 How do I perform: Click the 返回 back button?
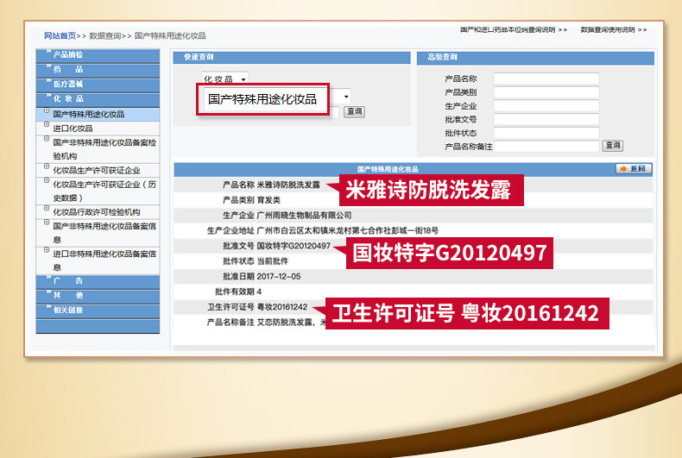(x=634, y=168)
